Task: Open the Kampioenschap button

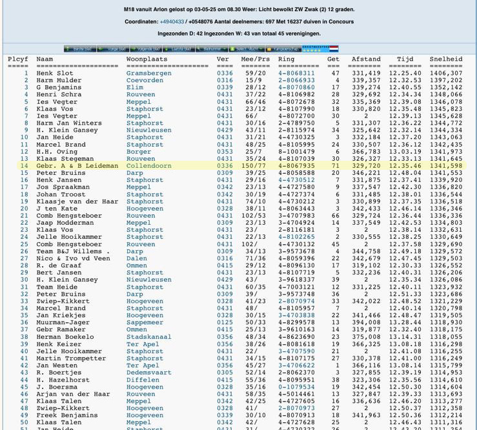Action: click(283, 48)
